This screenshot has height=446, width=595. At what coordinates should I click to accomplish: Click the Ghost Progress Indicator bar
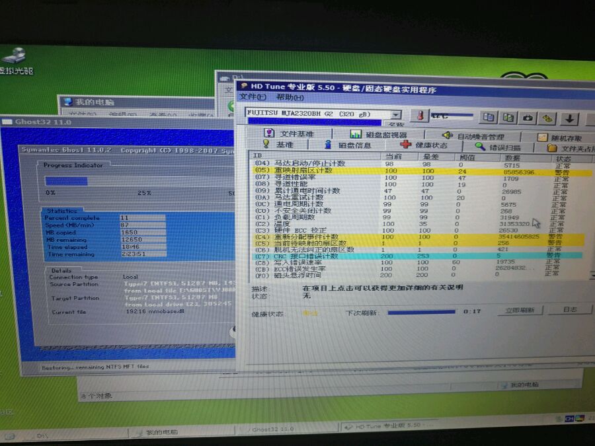(x=139, y=181)
